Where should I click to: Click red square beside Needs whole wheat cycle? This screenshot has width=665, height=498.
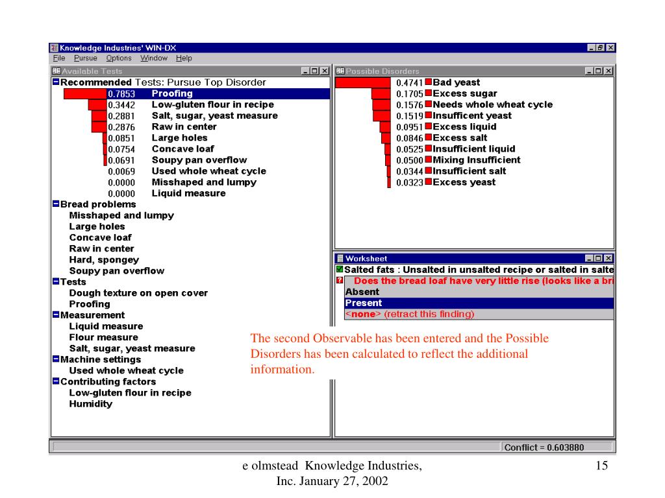point(429,104)
